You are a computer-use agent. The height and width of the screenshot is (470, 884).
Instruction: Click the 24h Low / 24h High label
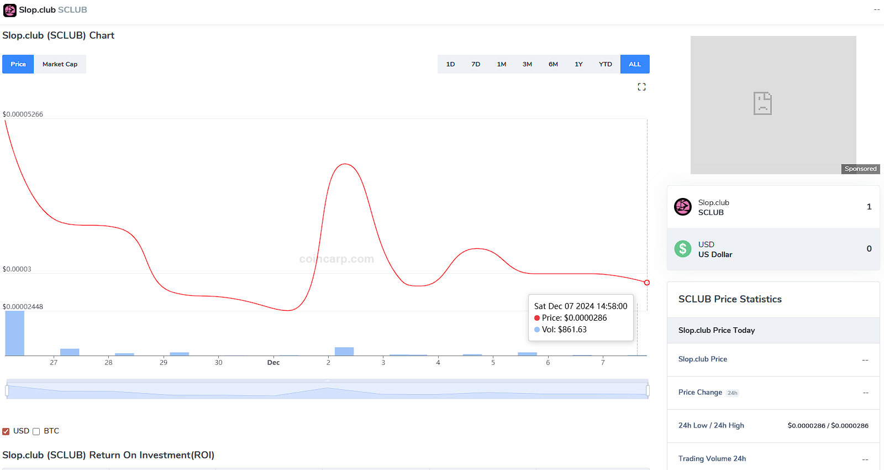coord(711,425)
